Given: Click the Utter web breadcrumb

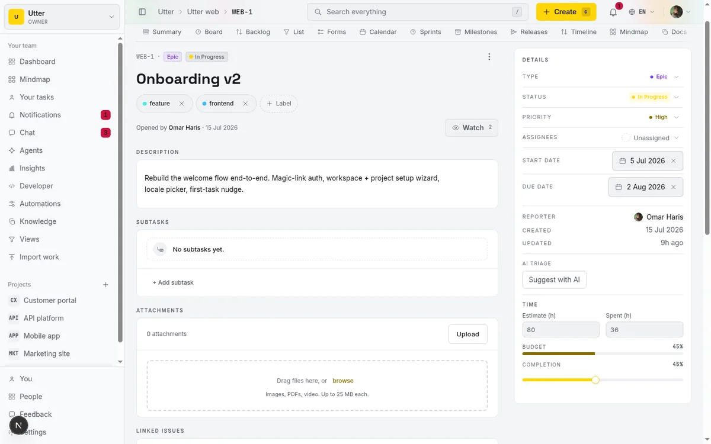Looking at the screenshot, I should (x=203, y=12).
